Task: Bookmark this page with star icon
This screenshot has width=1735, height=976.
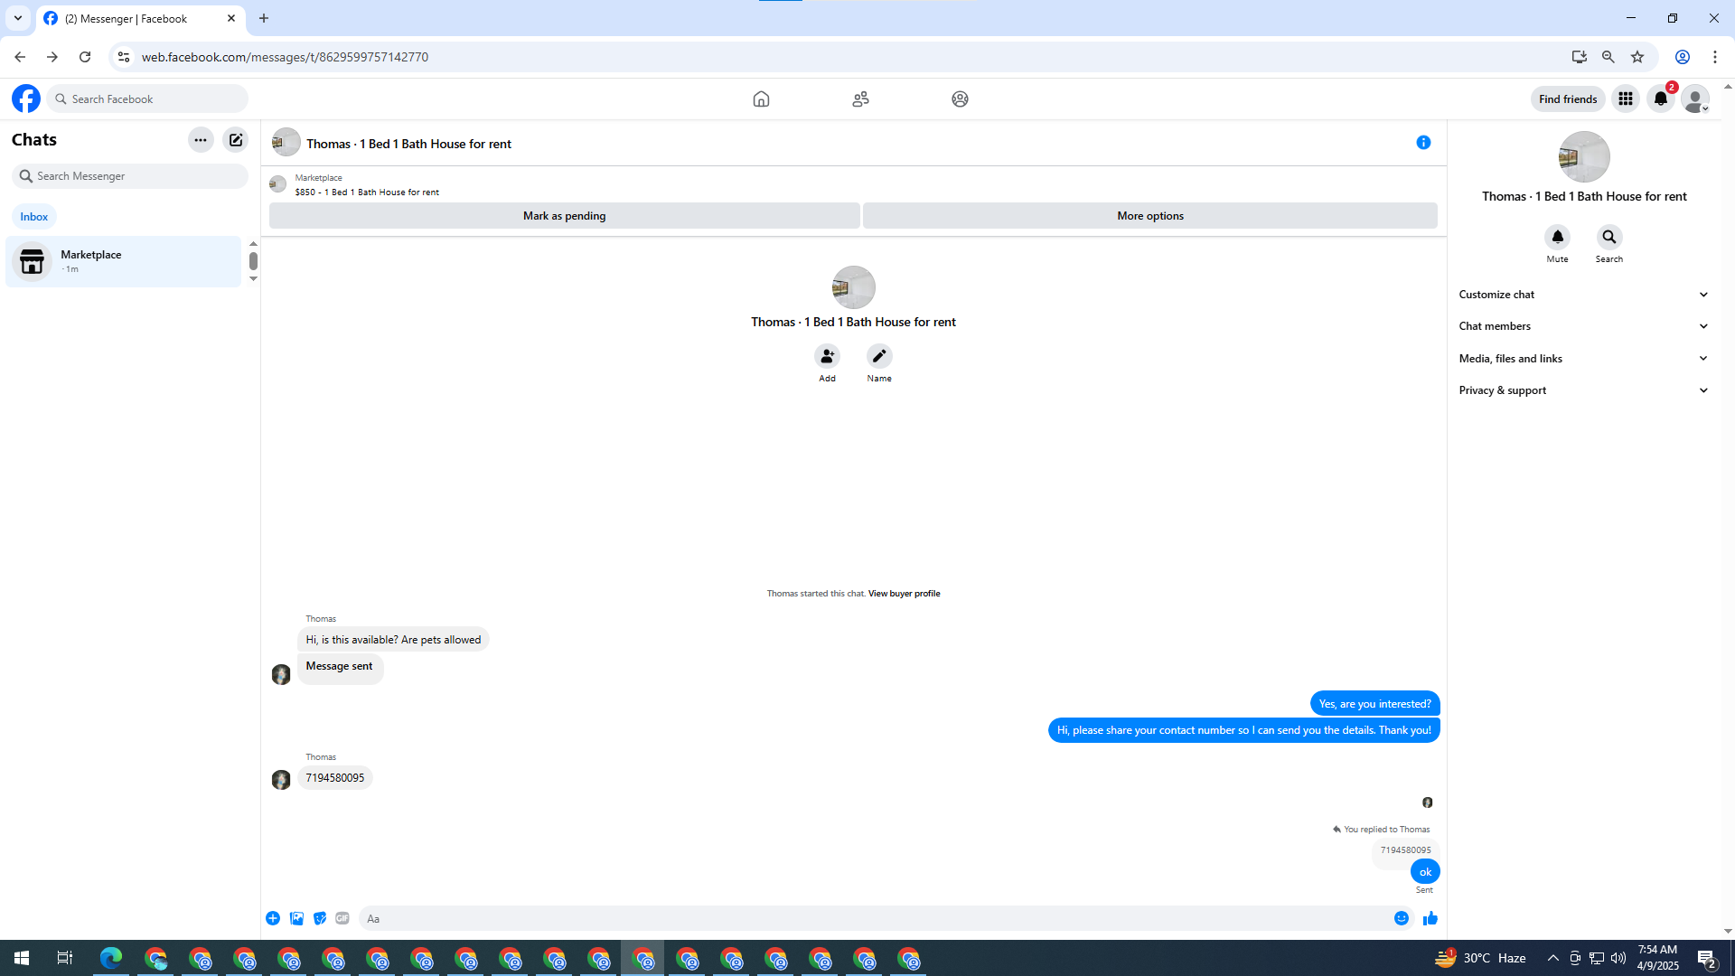Action: 1637,57
